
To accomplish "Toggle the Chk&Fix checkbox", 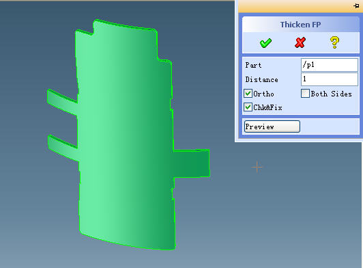I will pyautogui.click(x=248, y=107).
